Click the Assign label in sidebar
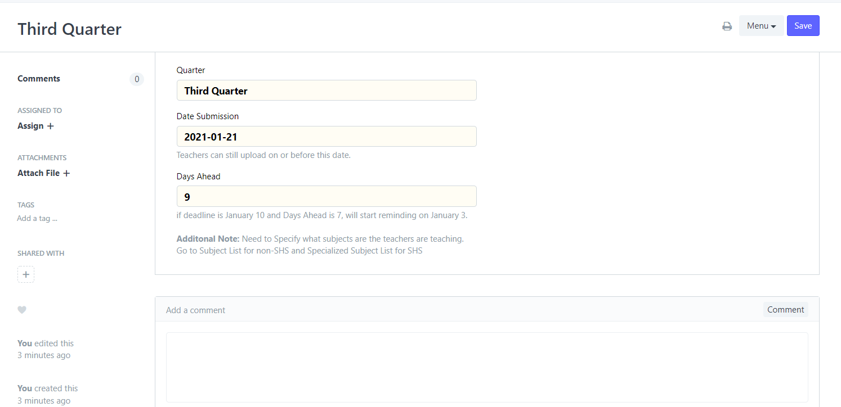The image size is (841, 407). pos(30,126)
